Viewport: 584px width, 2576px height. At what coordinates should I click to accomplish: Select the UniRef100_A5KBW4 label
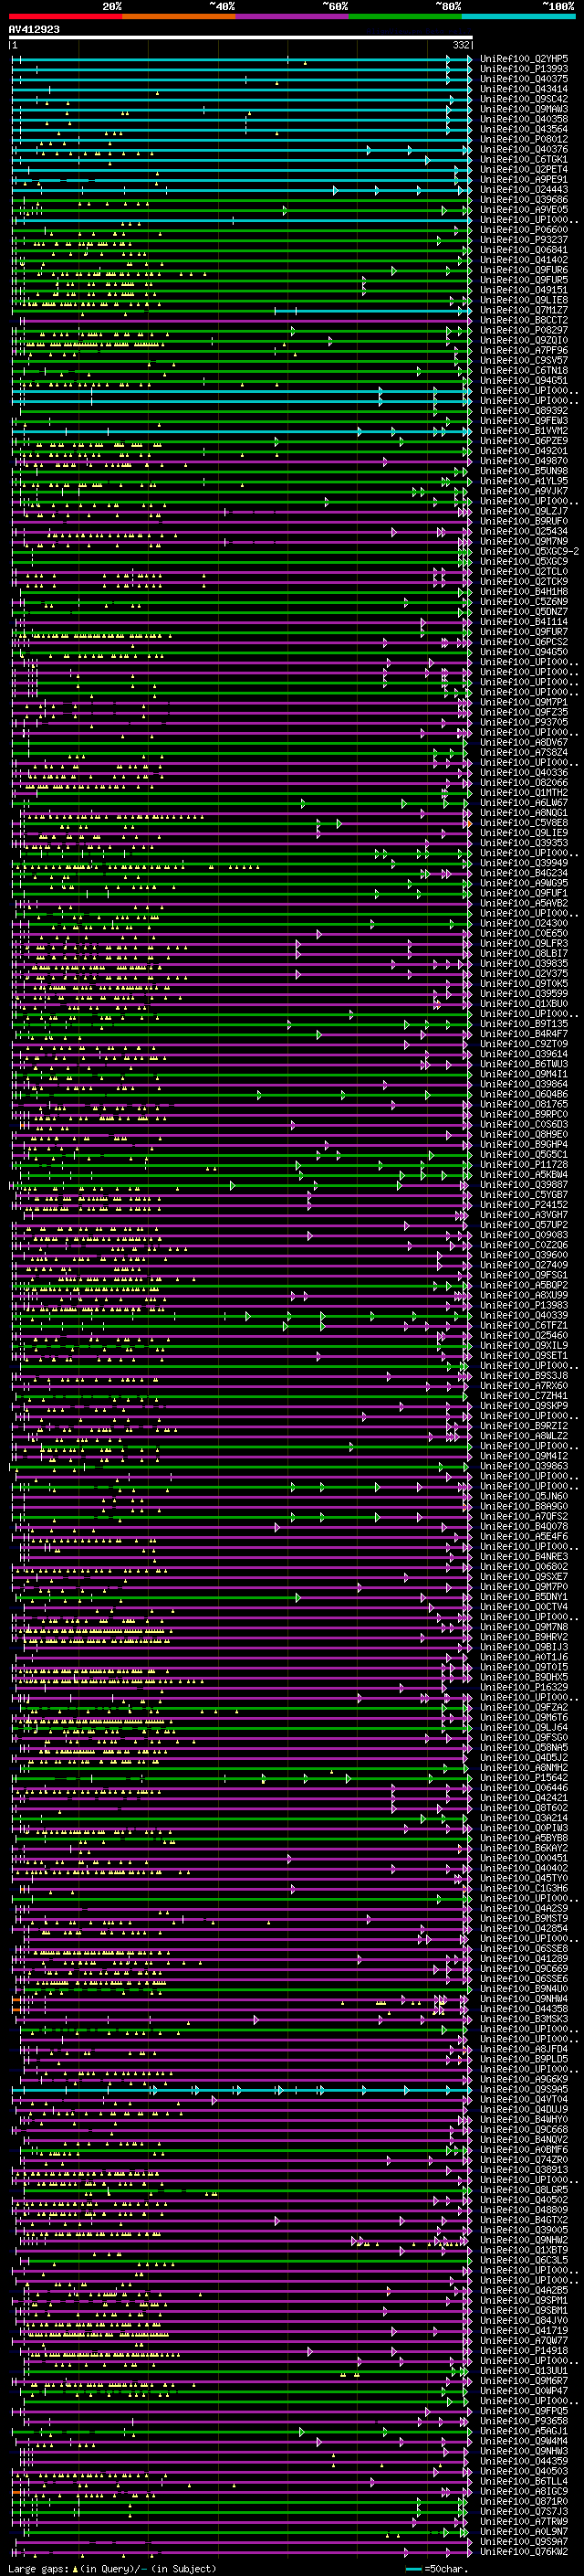[x=524, y=1174]
